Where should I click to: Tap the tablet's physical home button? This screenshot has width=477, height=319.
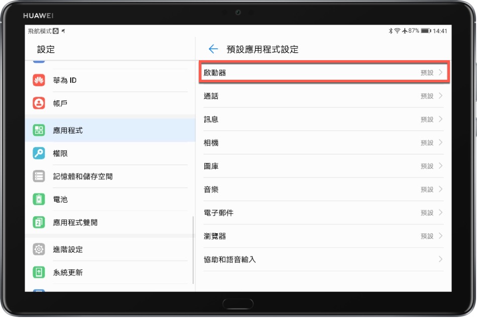pyautogui.click(x=238, y=304)
